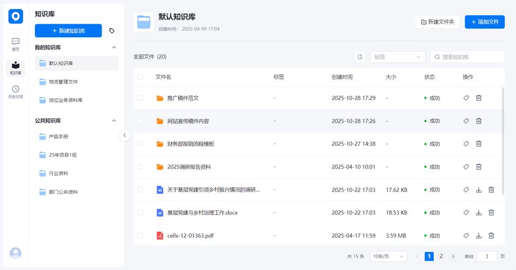Toggle the select-all checkbox in table header
The width and height of the screenshot is (516, 270).
pyautogui.click(x=140, y=77)
